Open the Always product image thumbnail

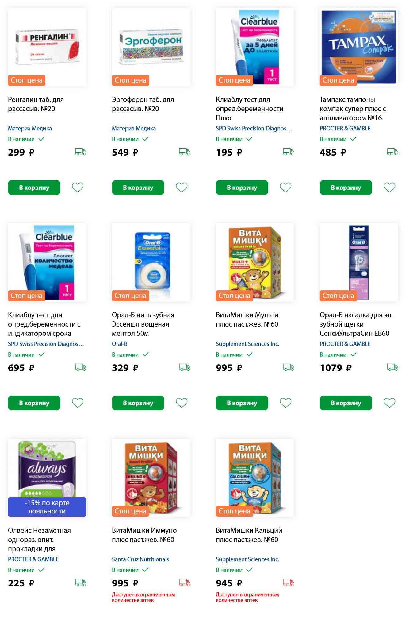[x=47, y=478]
